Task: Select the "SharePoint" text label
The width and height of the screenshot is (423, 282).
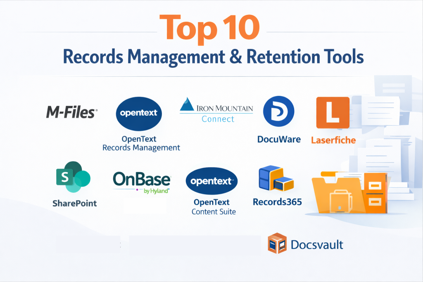Action: (x=75, y=203)
